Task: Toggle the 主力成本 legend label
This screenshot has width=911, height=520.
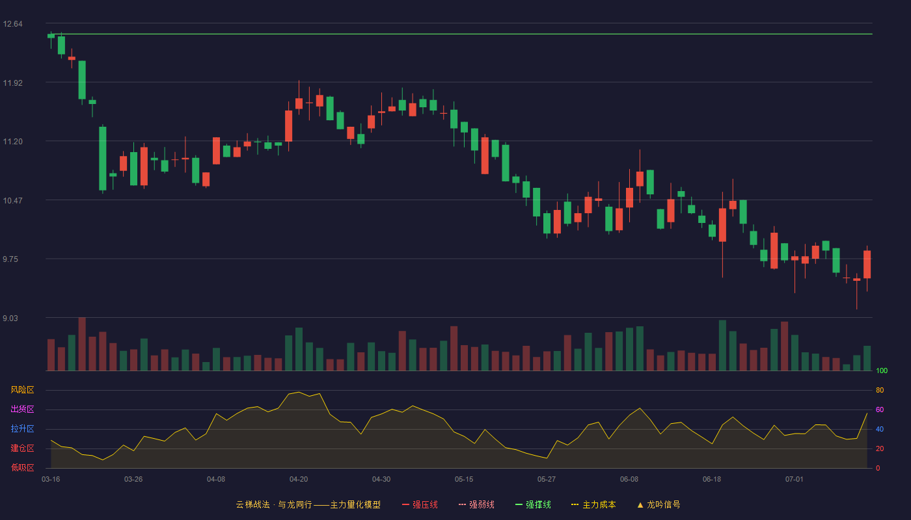Action: pyautogui.click(x=599, y=504)
